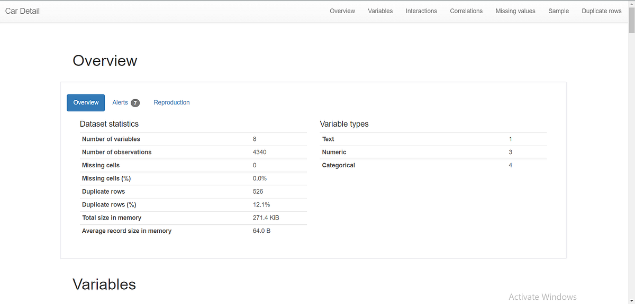The image size is (635, 304).
Task: Navigate to the Variables section
Action: click(380, 11)
